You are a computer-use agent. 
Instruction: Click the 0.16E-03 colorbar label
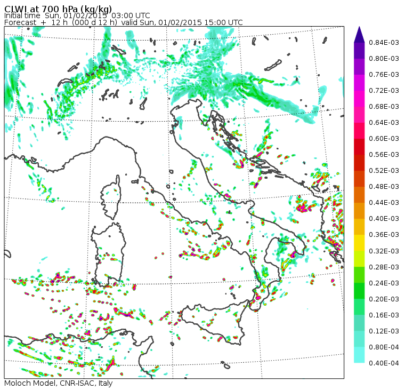click(x=384, y=315)
